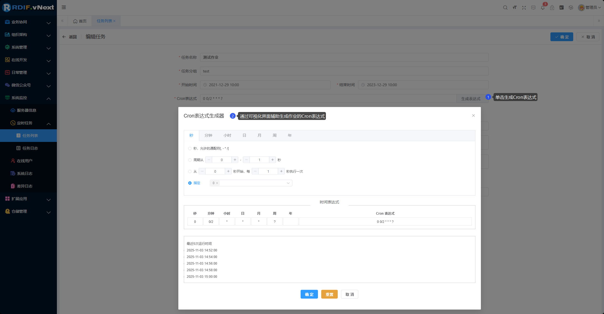Viewport: 604px width, 314px height.
Task: Open the global search magnifier icon
Action: click(x=505, y=7)
